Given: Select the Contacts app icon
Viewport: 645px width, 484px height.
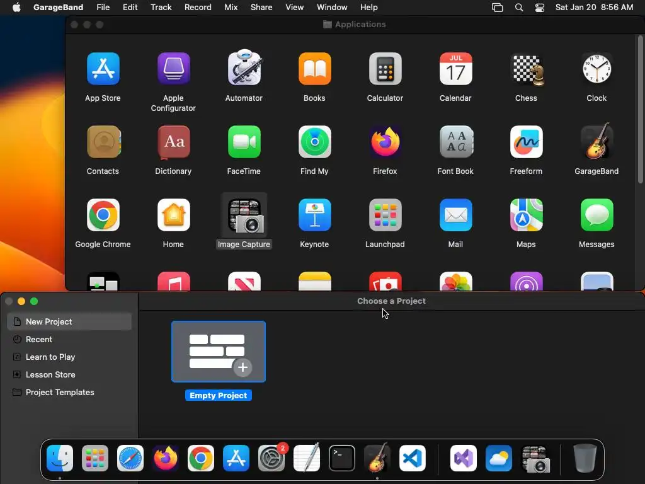Looking at the screenshot, I should (x=104, y=142).
